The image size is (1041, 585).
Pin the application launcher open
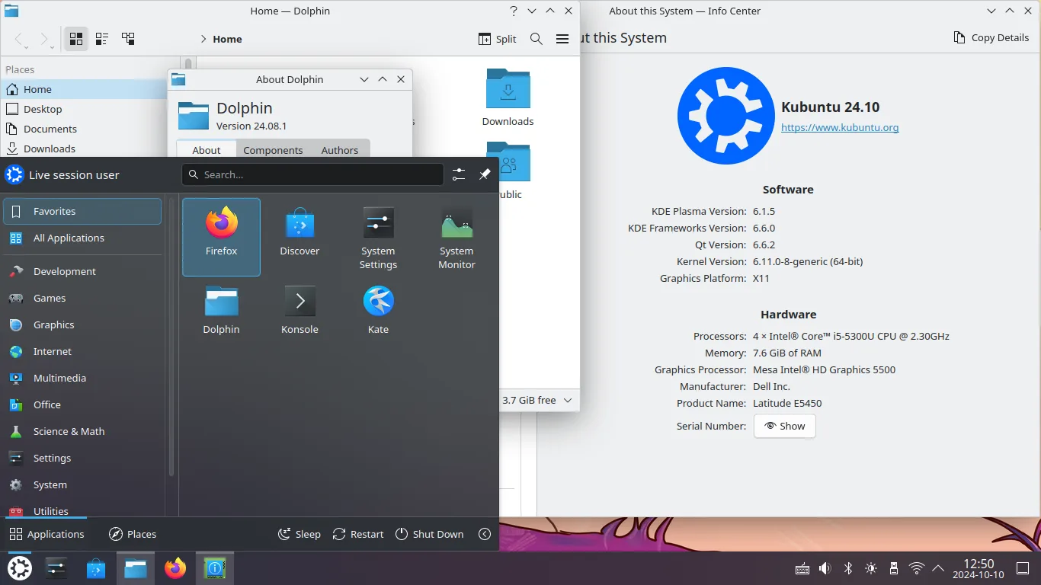point(484,174)
